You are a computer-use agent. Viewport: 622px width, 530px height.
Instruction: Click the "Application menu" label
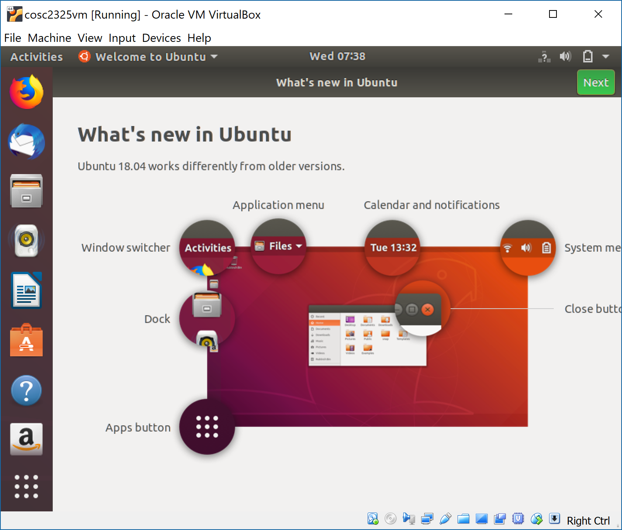(x=278, y=205)
